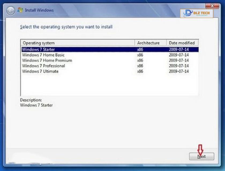225x171 pixels.
Task: Click x86 in Windows 7 Home Basic row
Action: pyautogui.click(x=140, y=55)
